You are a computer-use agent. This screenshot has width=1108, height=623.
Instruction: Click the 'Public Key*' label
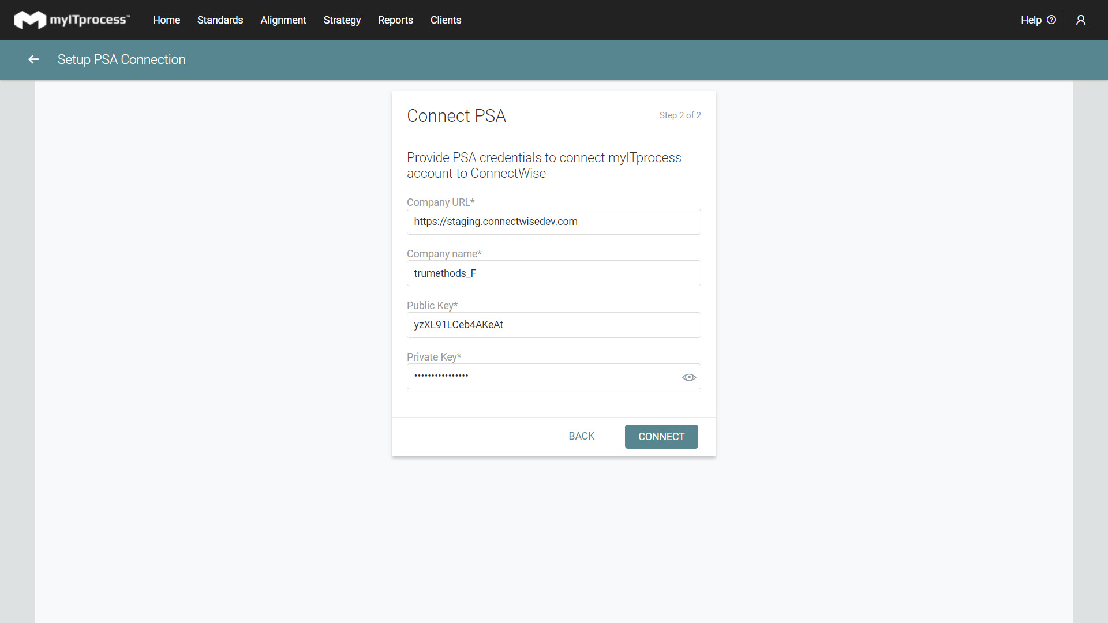click(432, 306)
